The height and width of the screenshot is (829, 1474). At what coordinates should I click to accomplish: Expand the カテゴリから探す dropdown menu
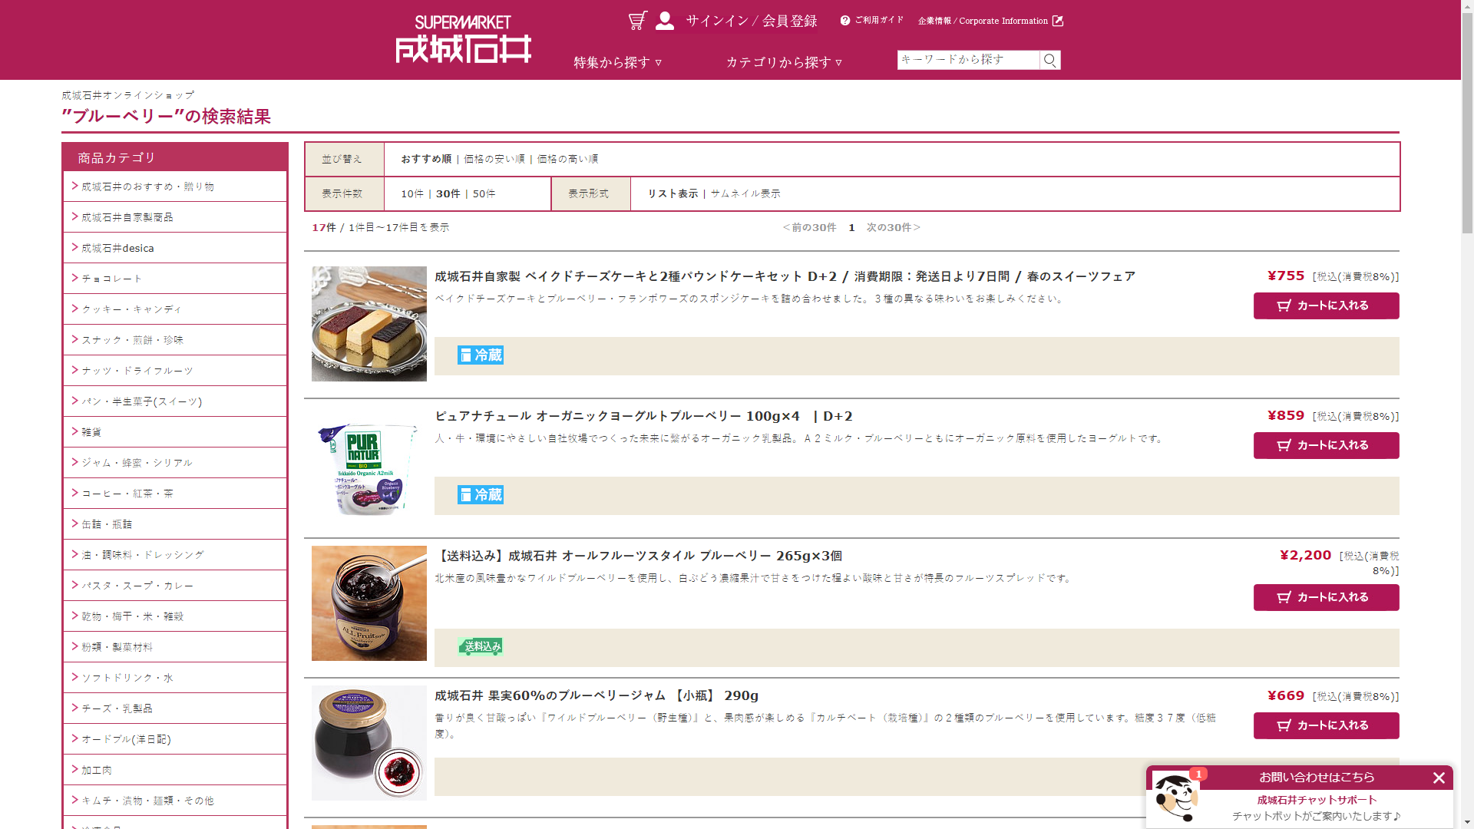(784, 63)
